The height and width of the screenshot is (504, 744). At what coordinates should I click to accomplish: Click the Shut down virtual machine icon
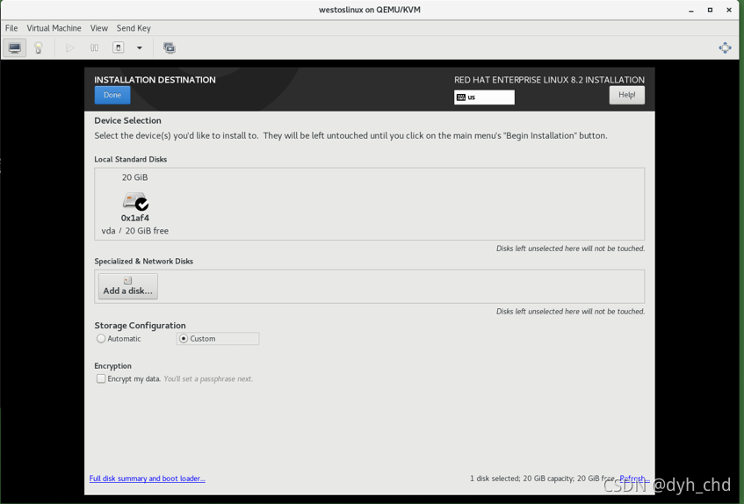(119, 47)
